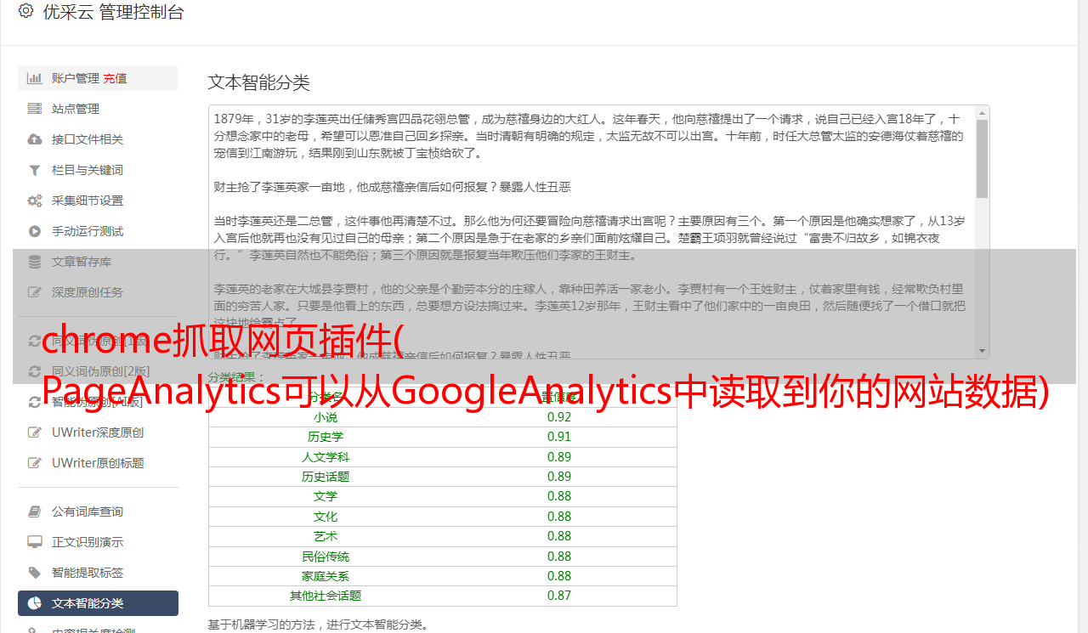Viewport: 1088px width, 633px height.
Task: Click the 0.92 confidence value
Action: 559,417
